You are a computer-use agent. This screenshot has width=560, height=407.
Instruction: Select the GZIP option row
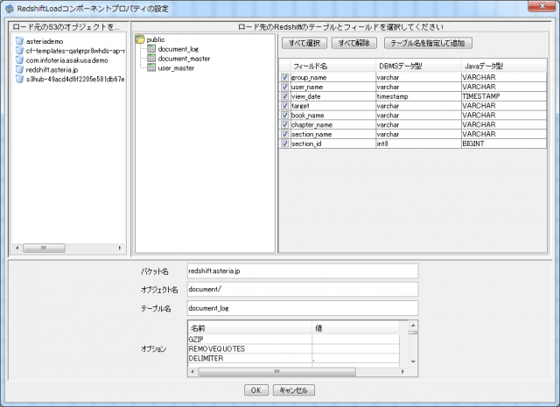tap(294, 339)
